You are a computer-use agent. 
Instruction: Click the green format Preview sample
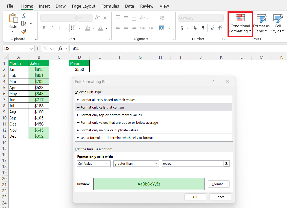(149, 184)
